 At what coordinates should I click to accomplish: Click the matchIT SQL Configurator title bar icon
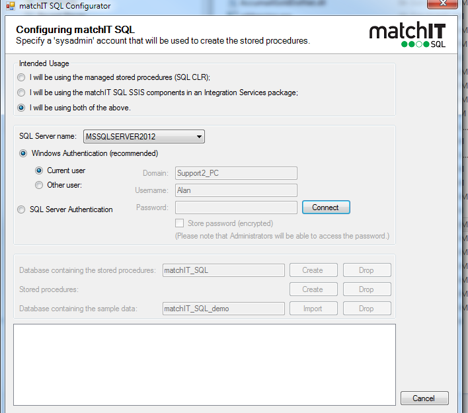(10, 6)
